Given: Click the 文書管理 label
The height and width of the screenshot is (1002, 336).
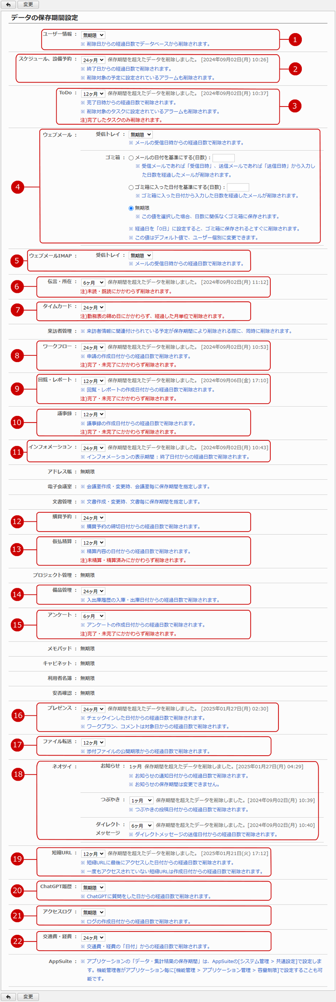Looking at the screenshot, I should (x=62, y=502).
